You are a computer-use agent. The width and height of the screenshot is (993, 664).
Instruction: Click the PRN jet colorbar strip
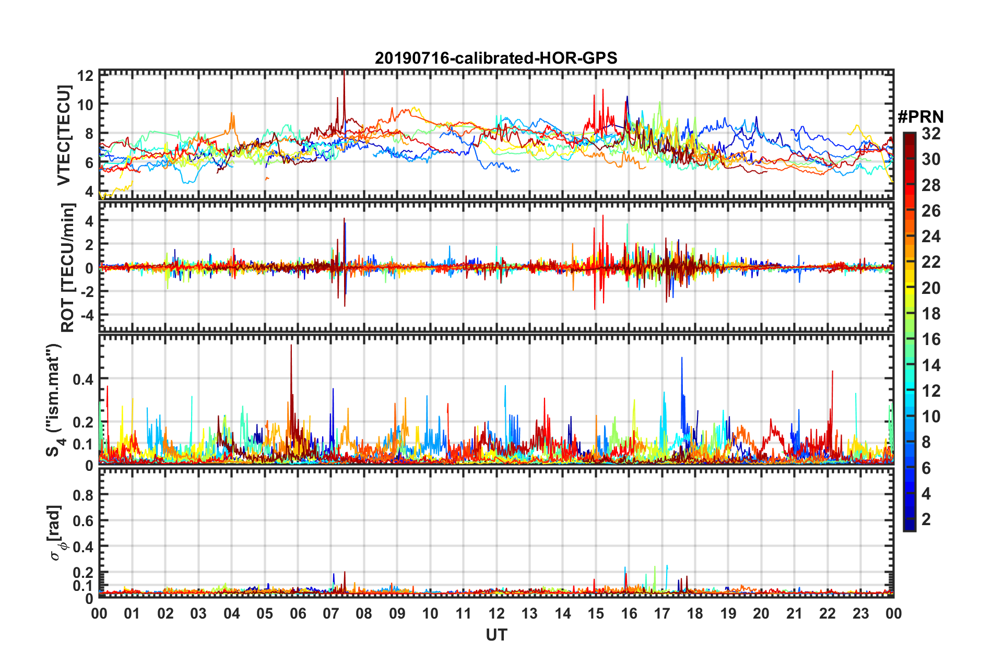click(x=909, y=331)
